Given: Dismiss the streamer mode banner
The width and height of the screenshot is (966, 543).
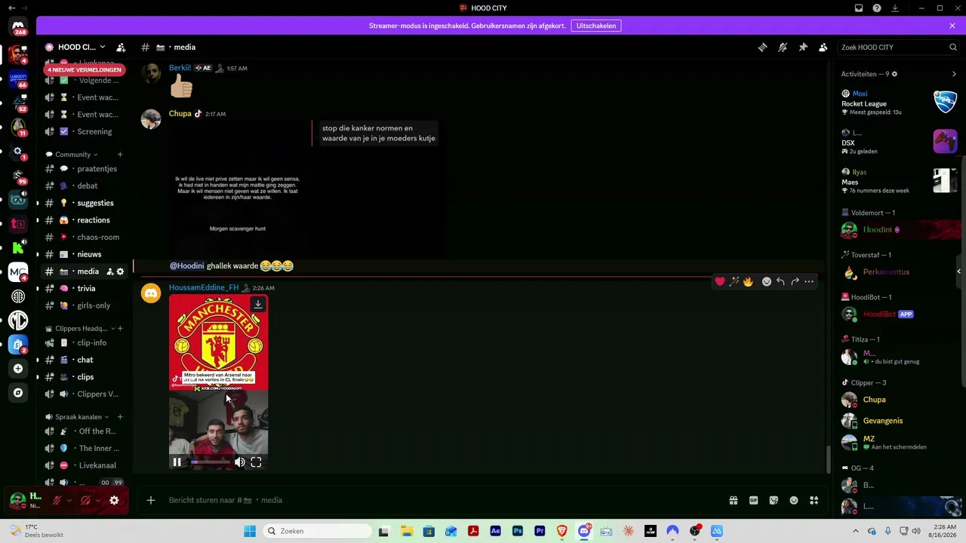Looking at the screenshot, I should [952, 26].
